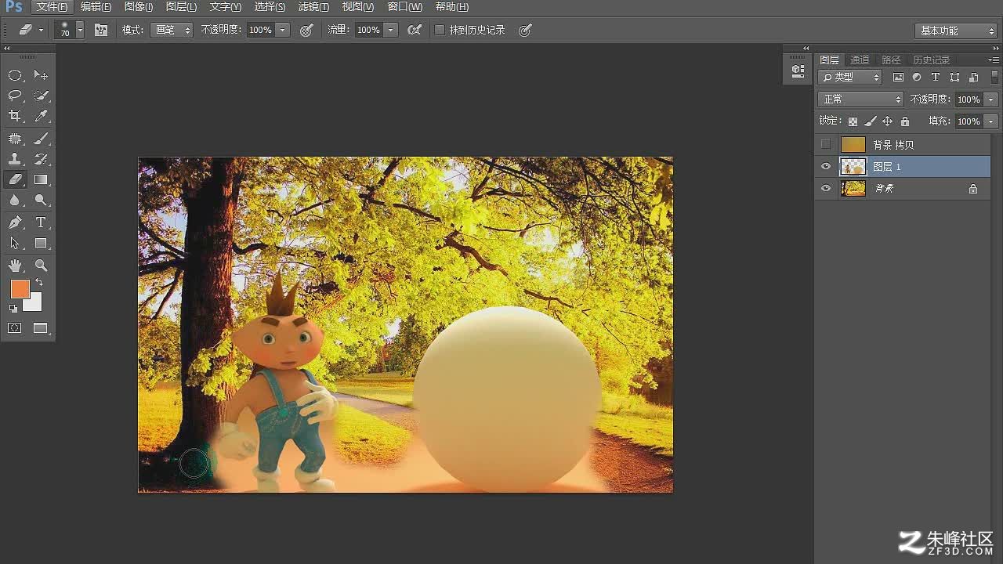Show the 背景 拷贝 layer

(825, 144)
